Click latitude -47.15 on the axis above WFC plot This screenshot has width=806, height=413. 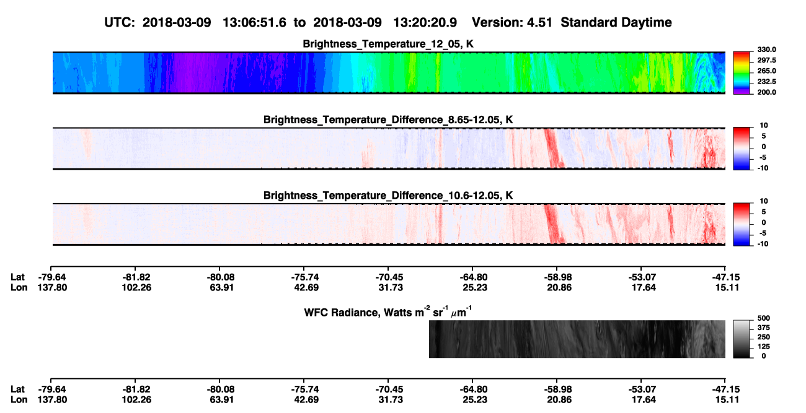click(725, 277)
